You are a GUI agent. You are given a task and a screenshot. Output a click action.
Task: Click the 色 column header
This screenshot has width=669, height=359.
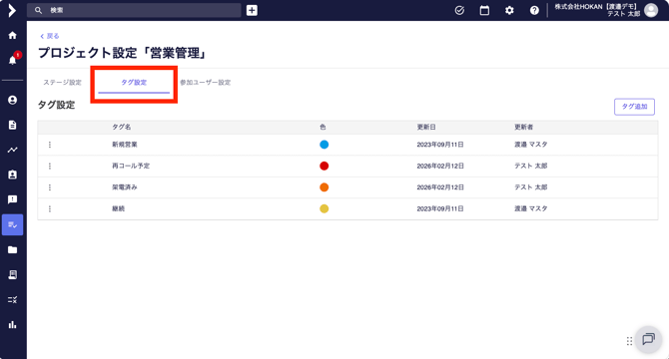point(323,127)
